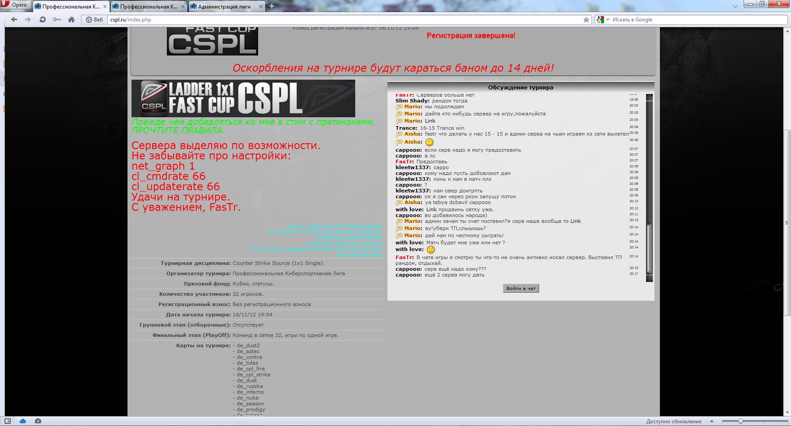The image size is (791, 426).
Task: Click the Войти в чат button
Action: point(521,289)
